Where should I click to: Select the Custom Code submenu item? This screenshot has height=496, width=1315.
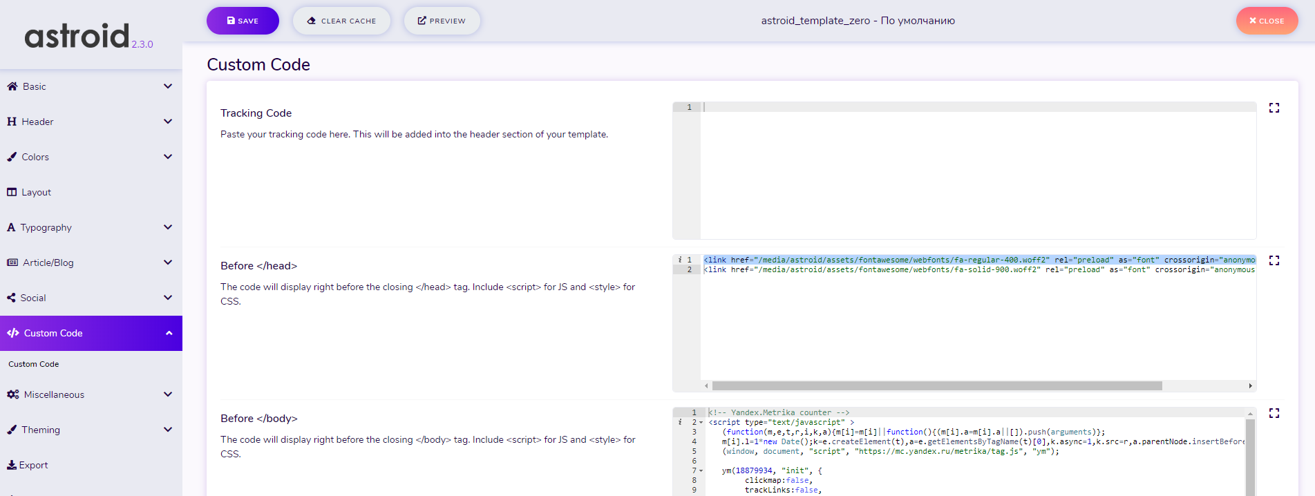tap(34, 364)
